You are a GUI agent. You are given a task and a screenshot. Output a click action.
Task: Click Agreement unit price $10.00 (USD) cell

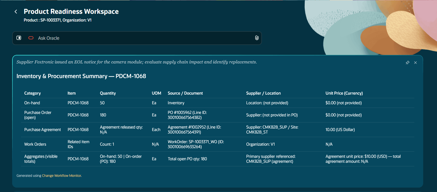click(x=363, y=159)
